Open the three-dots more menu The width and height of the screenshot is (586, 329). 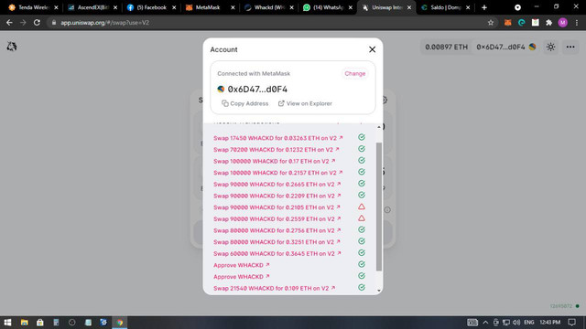[x=570, y=47]
